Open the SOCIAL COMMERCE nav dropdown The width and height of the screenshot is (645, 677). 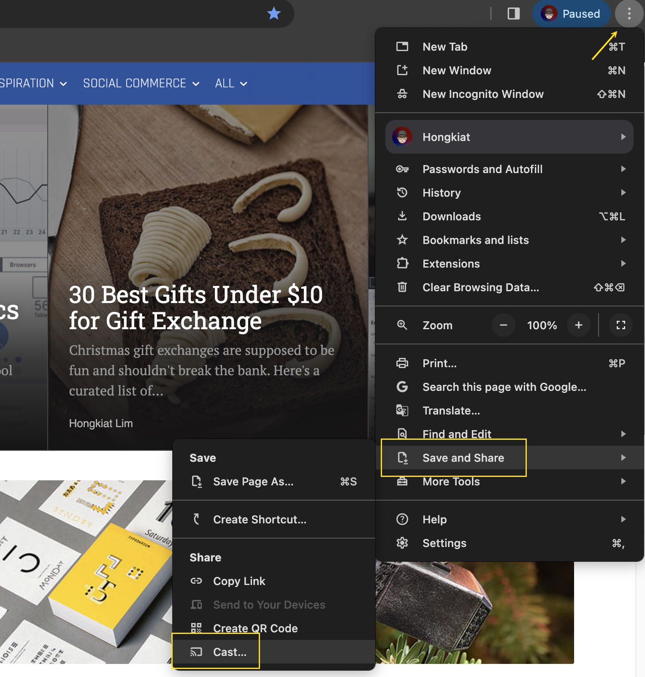(141, 84)
